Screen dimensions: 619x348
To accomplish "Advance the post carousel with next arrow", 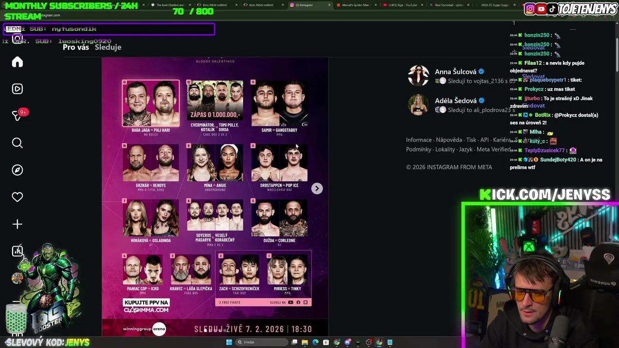I will click(317, 188).
